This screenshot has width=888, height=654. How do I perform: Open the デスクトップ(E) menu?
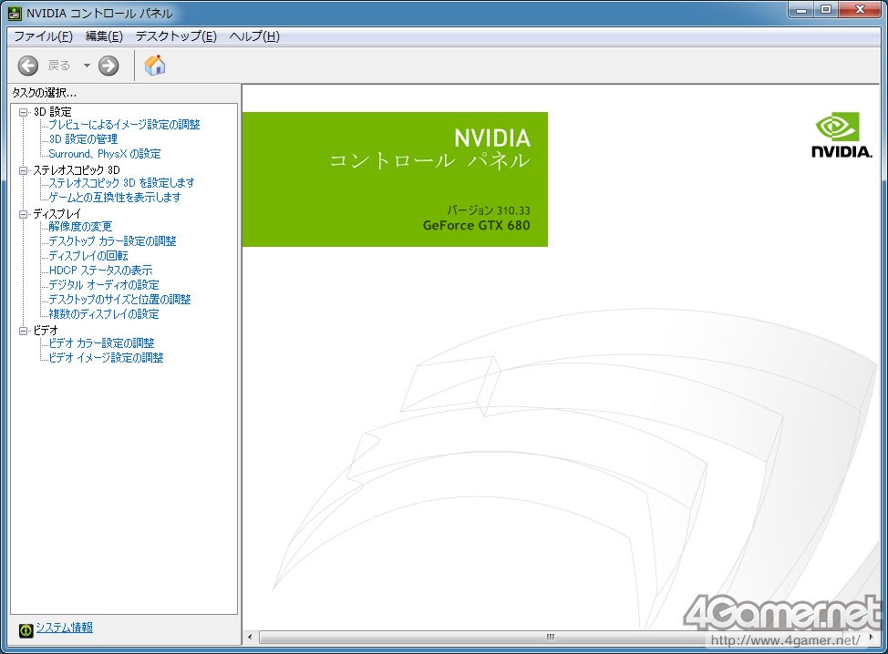point(176,36)
